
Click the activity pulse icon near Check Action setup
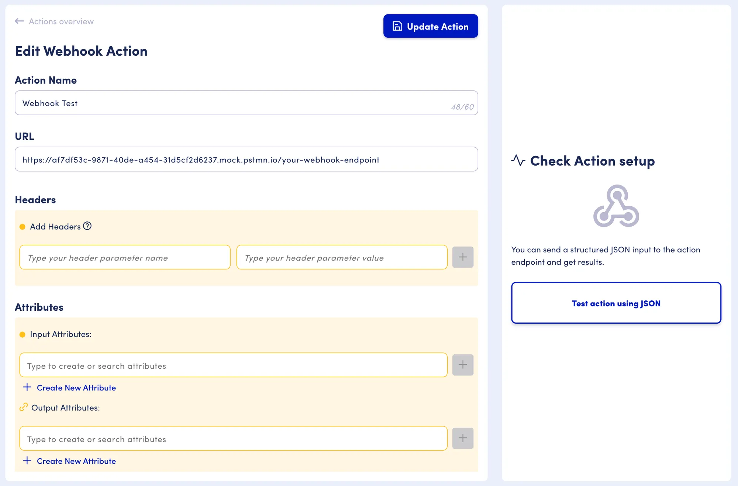point(518,160)
